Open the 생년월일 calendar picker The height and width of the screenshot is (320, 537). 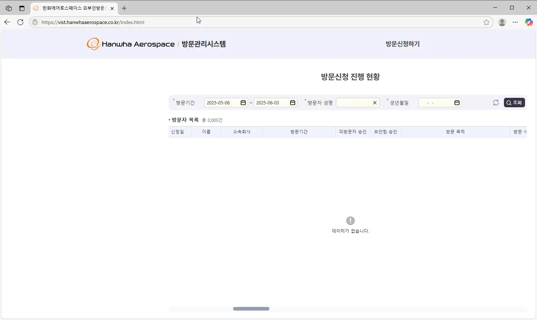point(457,103)
